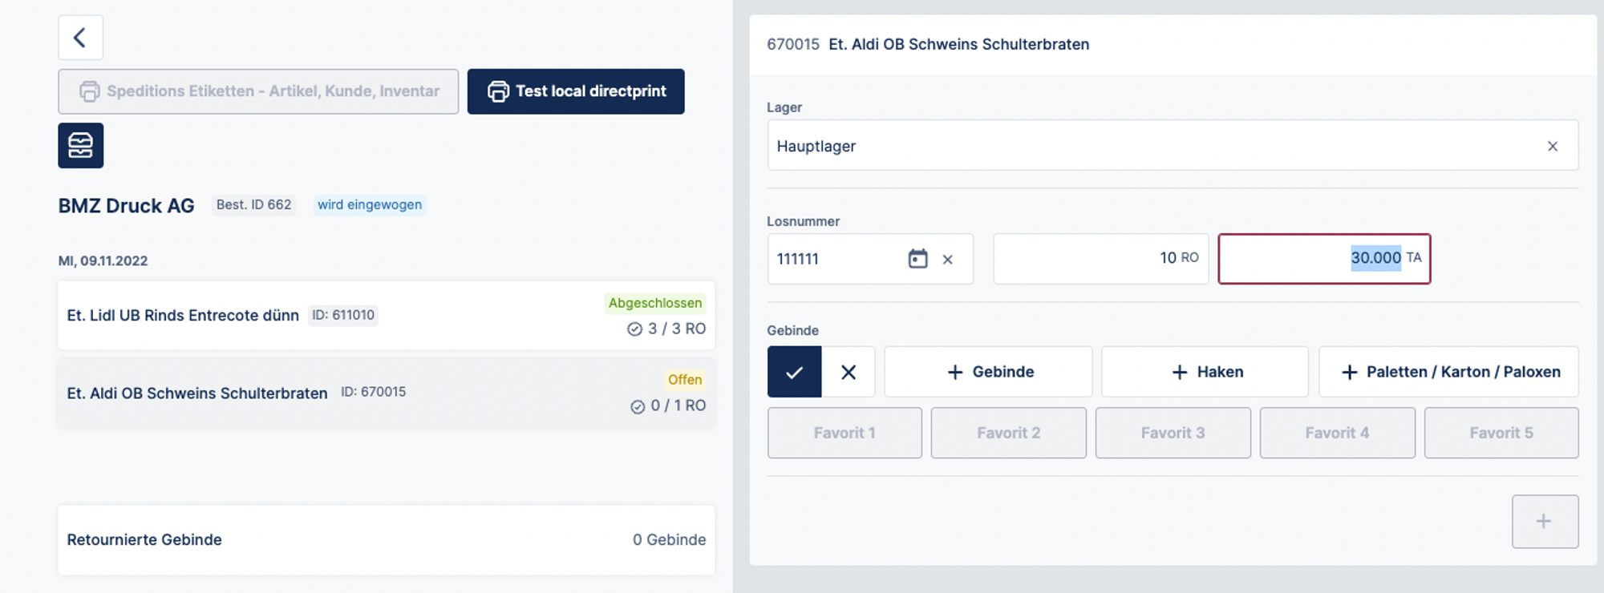Viewport: 1604px width, 593px height.
Task: Select the Gebinde X toggle
Action: 849,372
